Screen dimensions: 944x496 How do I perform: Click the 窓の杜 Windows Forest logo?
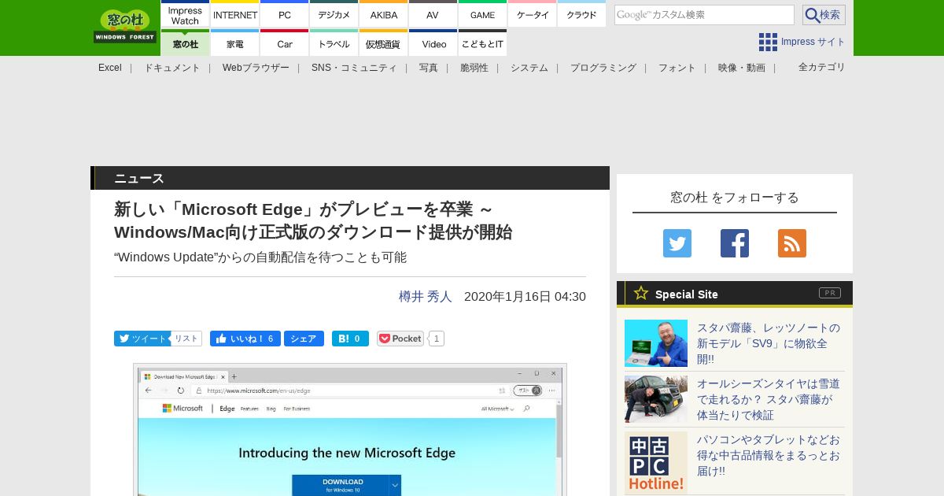click(x=125, y=26)
